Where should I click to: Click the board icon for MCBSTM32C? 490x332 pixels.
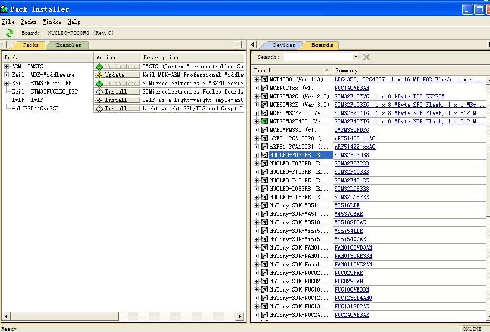(x=264, y=96)
